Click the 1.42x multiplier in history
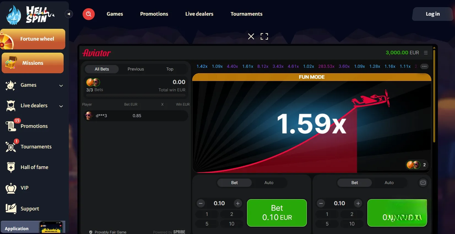 coord(202,66)
